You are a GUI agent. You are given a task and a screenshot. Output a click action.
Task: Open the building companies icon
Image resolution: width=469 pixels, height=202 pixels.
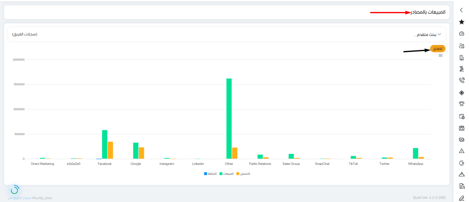pos(461,58)
